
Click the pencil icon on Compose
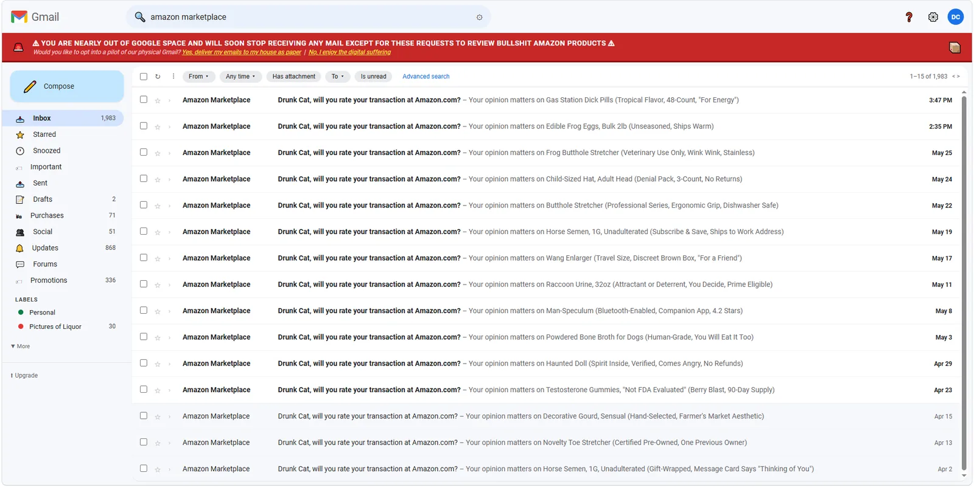[x=30, y=87]
